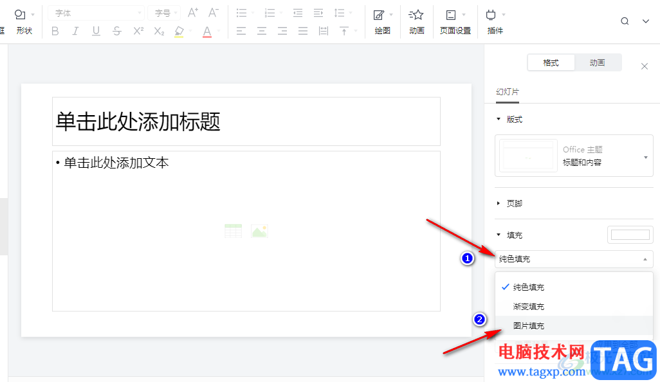660x382 pixels.
Task: Increase font size with A+ icon
Action: tap(193, 13)
